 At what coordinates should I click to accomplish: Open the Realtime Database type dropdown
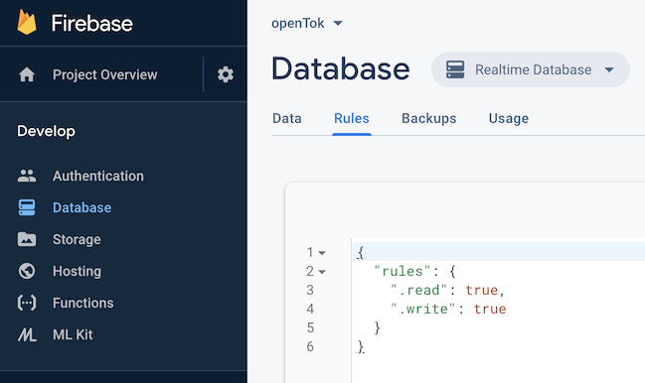531,69
